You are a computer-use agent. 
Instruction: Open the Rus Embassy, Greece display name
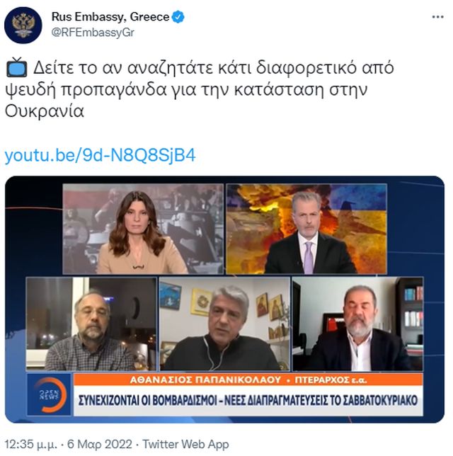pyautogui.click(x=110, y=17)
